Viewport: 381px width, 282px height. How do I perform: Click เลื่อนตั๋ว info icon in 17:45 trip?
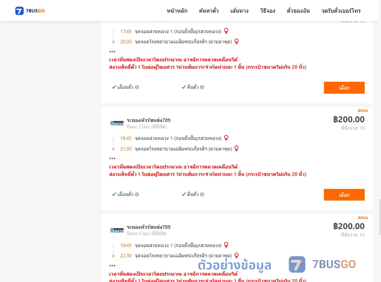click(137, 87)
